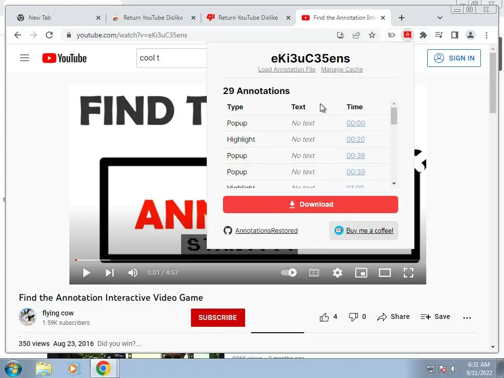The width and height of the screenshot is (504, 378).
Task: Click the address bar URL
Action: (x=132, y=35)
